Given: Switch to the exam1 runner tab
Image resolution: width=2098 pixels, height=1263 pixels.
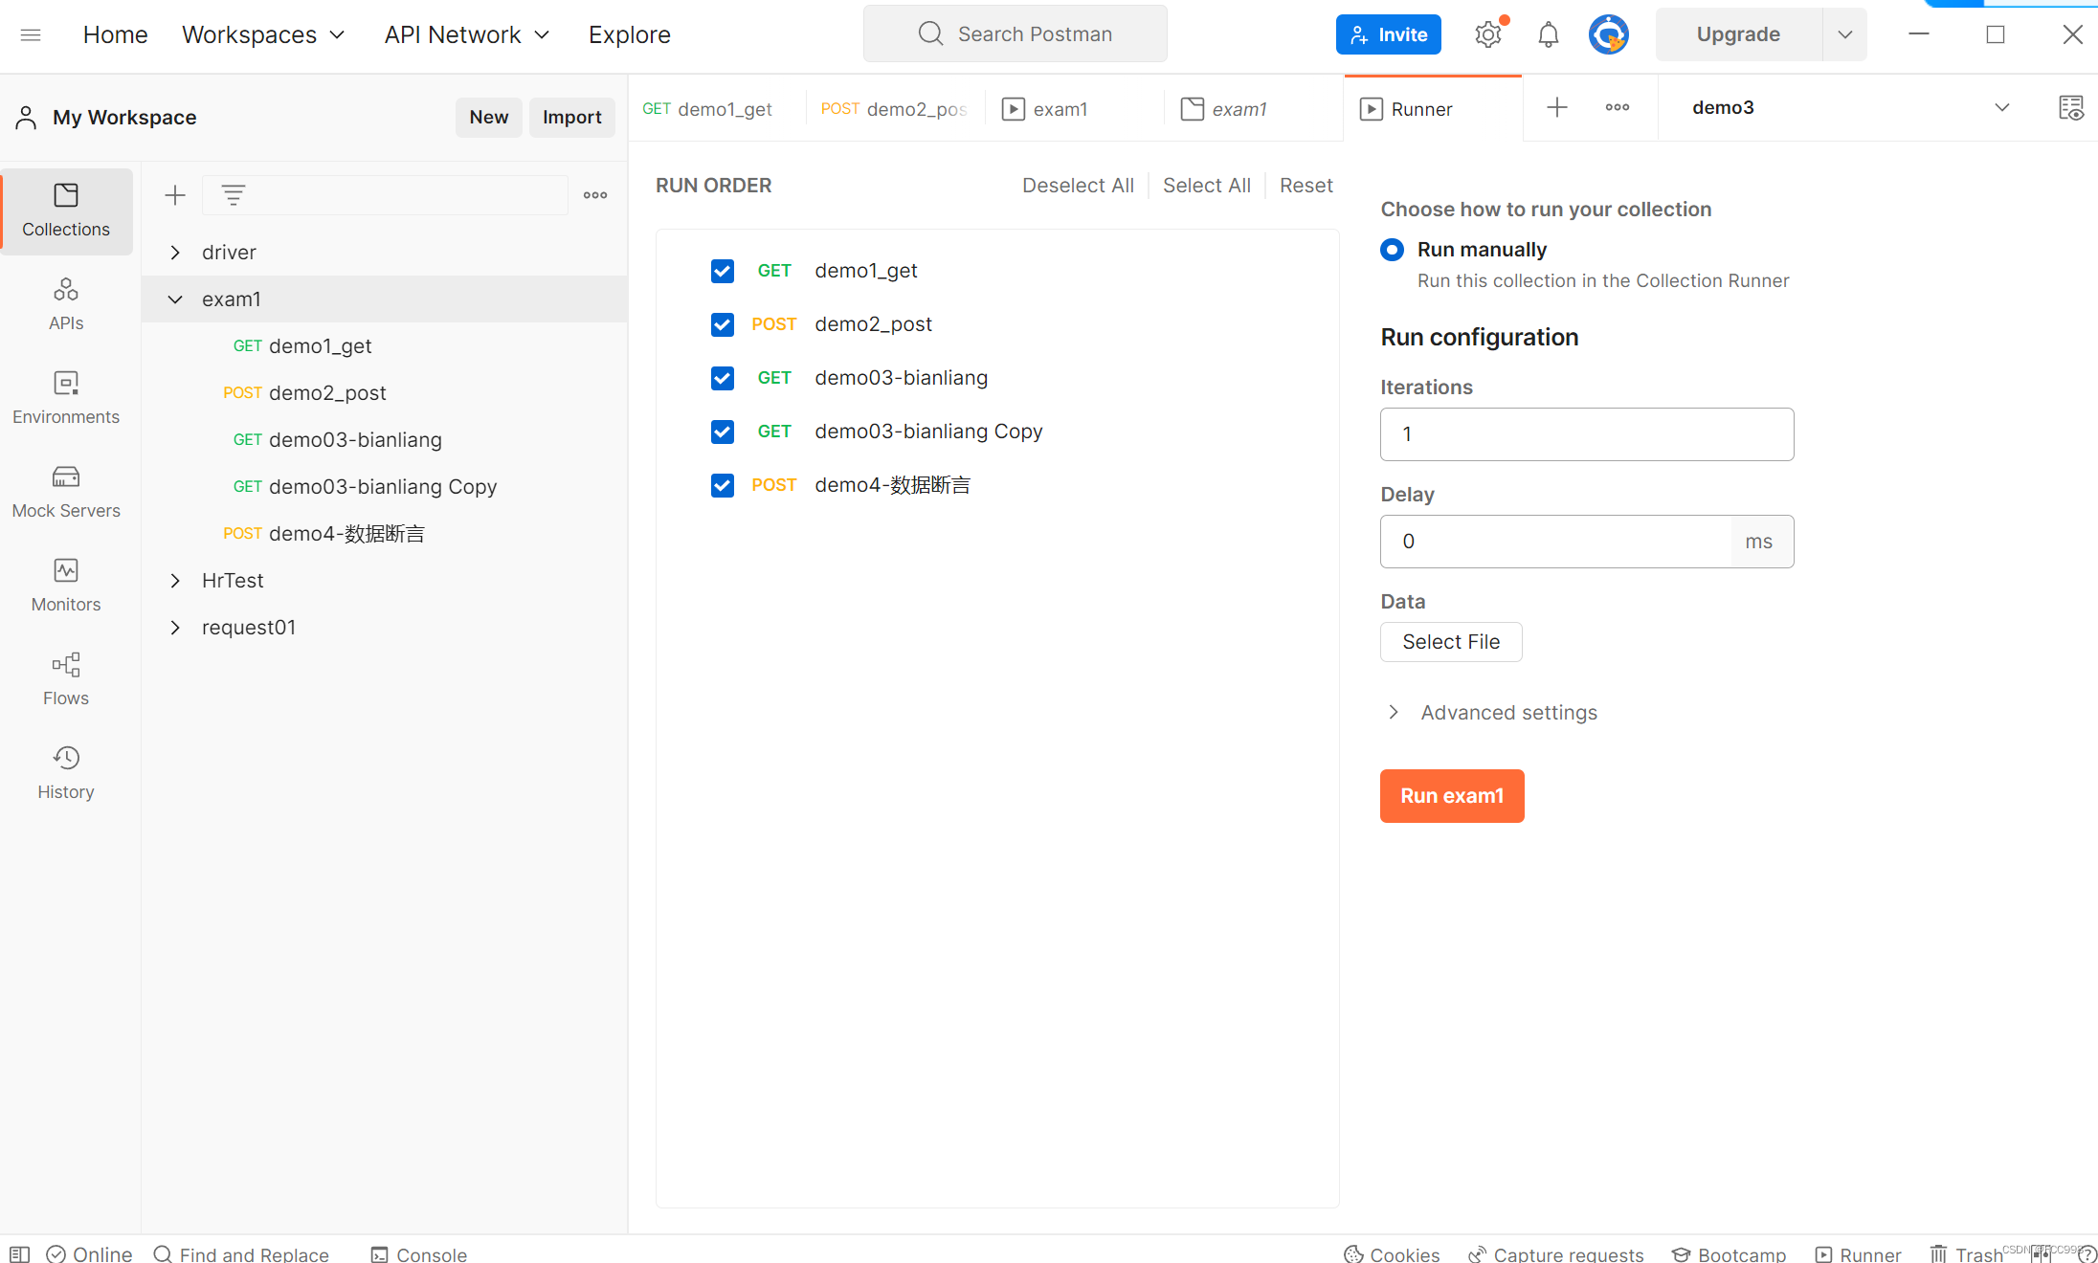Looking at the screenshot, I should 1074,109.
